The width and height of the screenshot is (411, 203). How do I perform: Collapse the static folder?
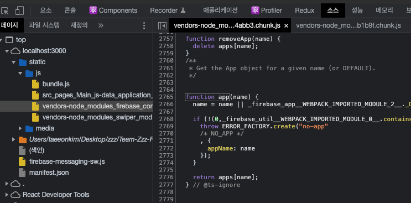click(x=13, y=62)
